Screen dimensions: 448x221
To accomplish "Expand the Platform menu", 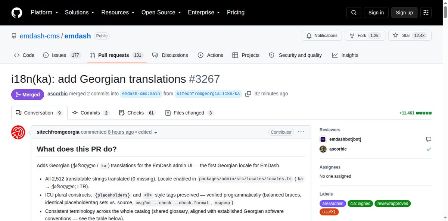I will (x=44, y=12).
